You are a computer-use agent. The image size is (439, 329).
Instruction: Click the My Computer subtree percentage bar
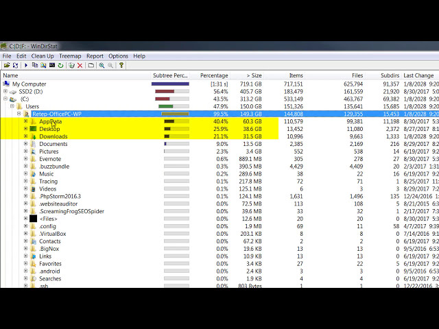pyautogui.click(x=170, y=84)
